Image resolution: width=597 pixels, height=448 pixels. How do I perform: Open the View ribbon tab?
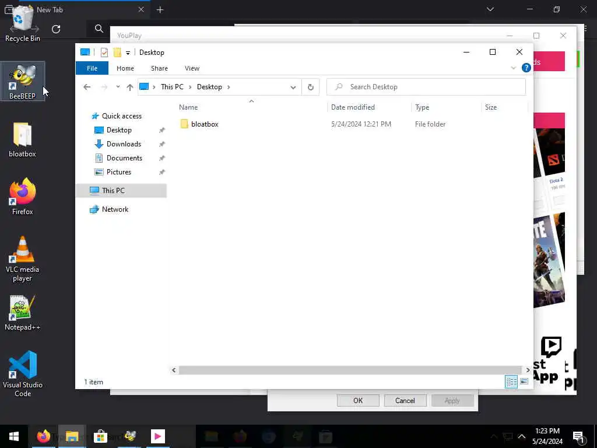pyautogui.click(x=192, y=68)
